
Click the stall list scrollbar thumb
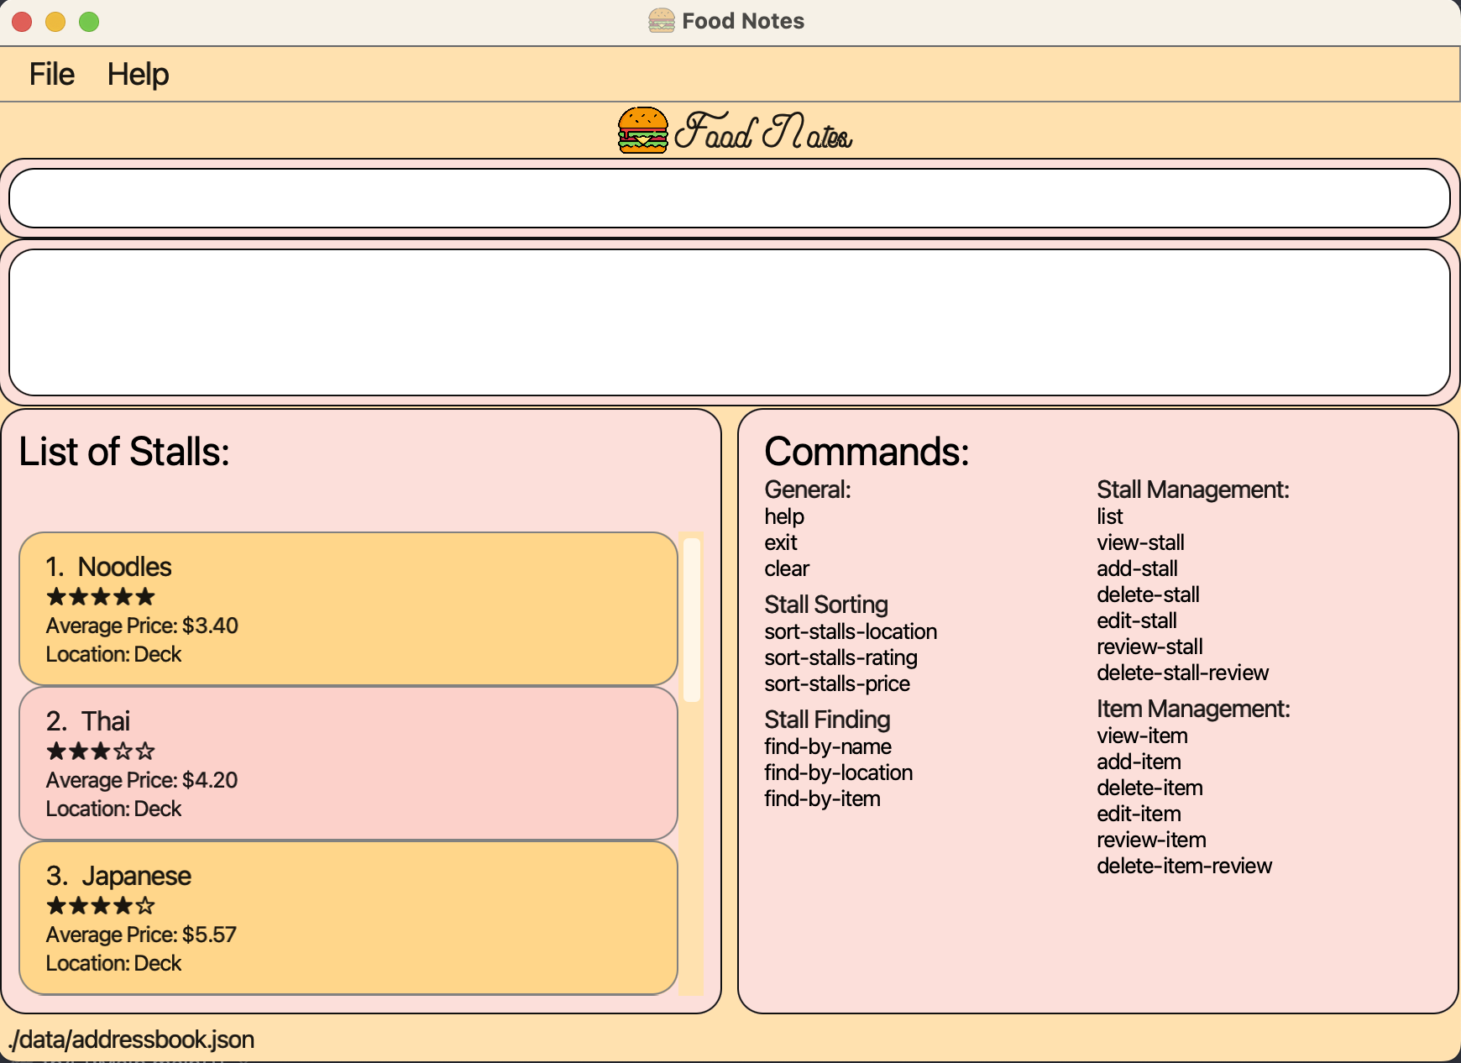pos(692,620)
